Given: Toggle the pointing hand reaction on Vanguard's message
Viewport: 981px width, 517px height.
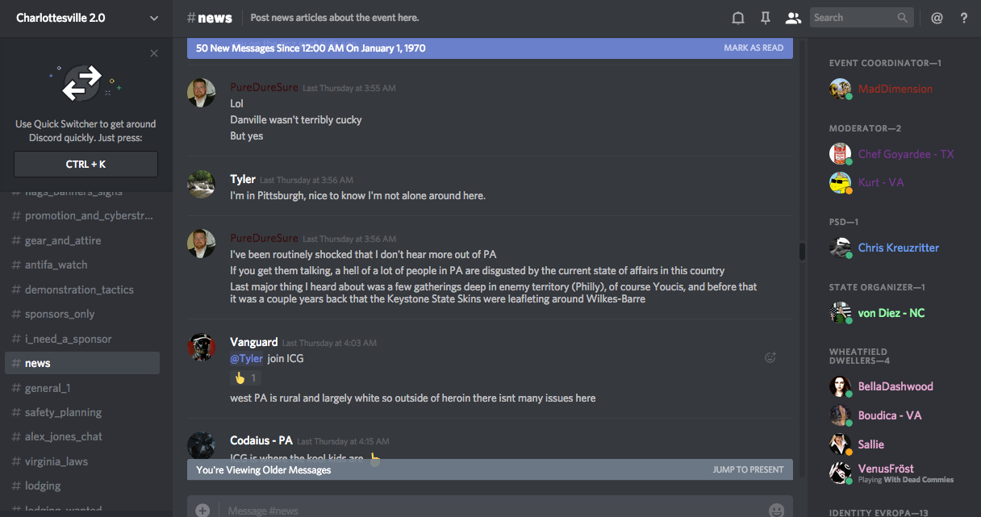Looking at the screenshot, I should [245, 377].
